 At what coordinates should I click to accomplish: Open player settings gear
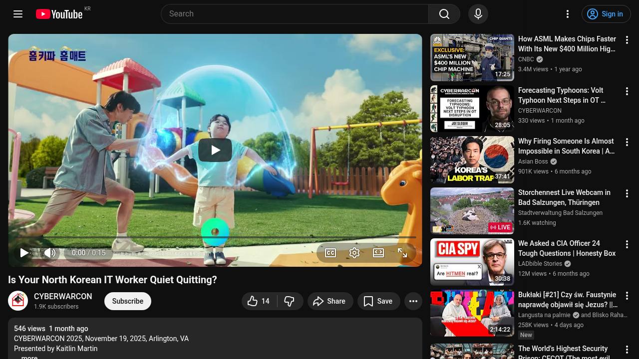(x=354, y=253)
